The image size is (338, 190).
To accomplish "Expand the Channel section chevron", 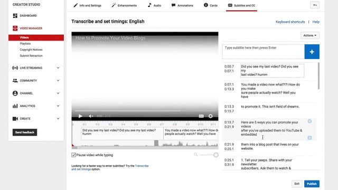I will click(x=58, y=93).
